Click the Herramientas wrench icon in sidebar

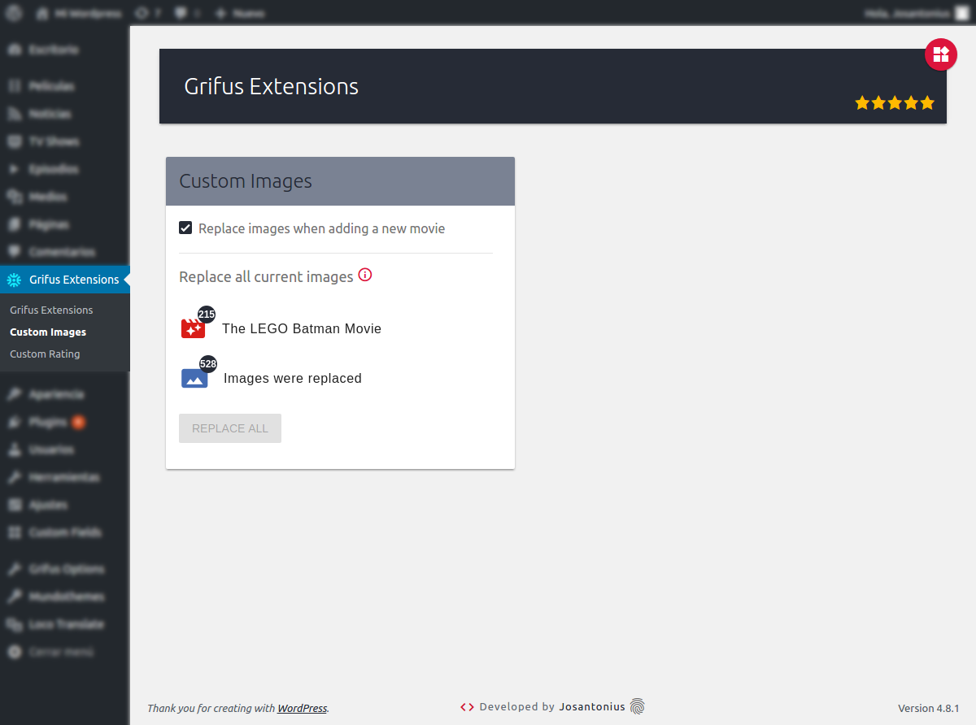pos(14,477)
